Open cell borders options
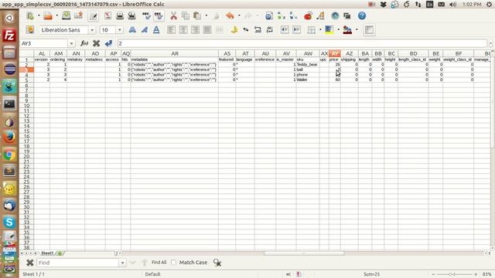 (311, 30)
